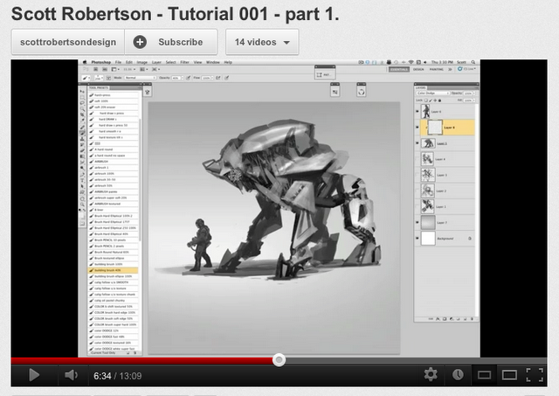This screenshot has height=396, width=559.
Task: Open the Image menu
Action: click(141, 62)
